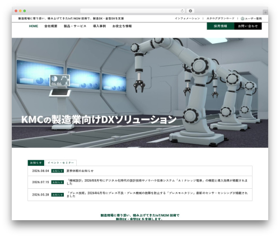Open the 機械設計 2026年8月号 news item
Viewport: 280px width, 237px height.
point(157,182)
